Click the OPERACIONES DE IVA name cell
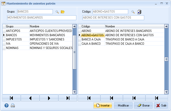171x111 pixels. click(51, 44)
